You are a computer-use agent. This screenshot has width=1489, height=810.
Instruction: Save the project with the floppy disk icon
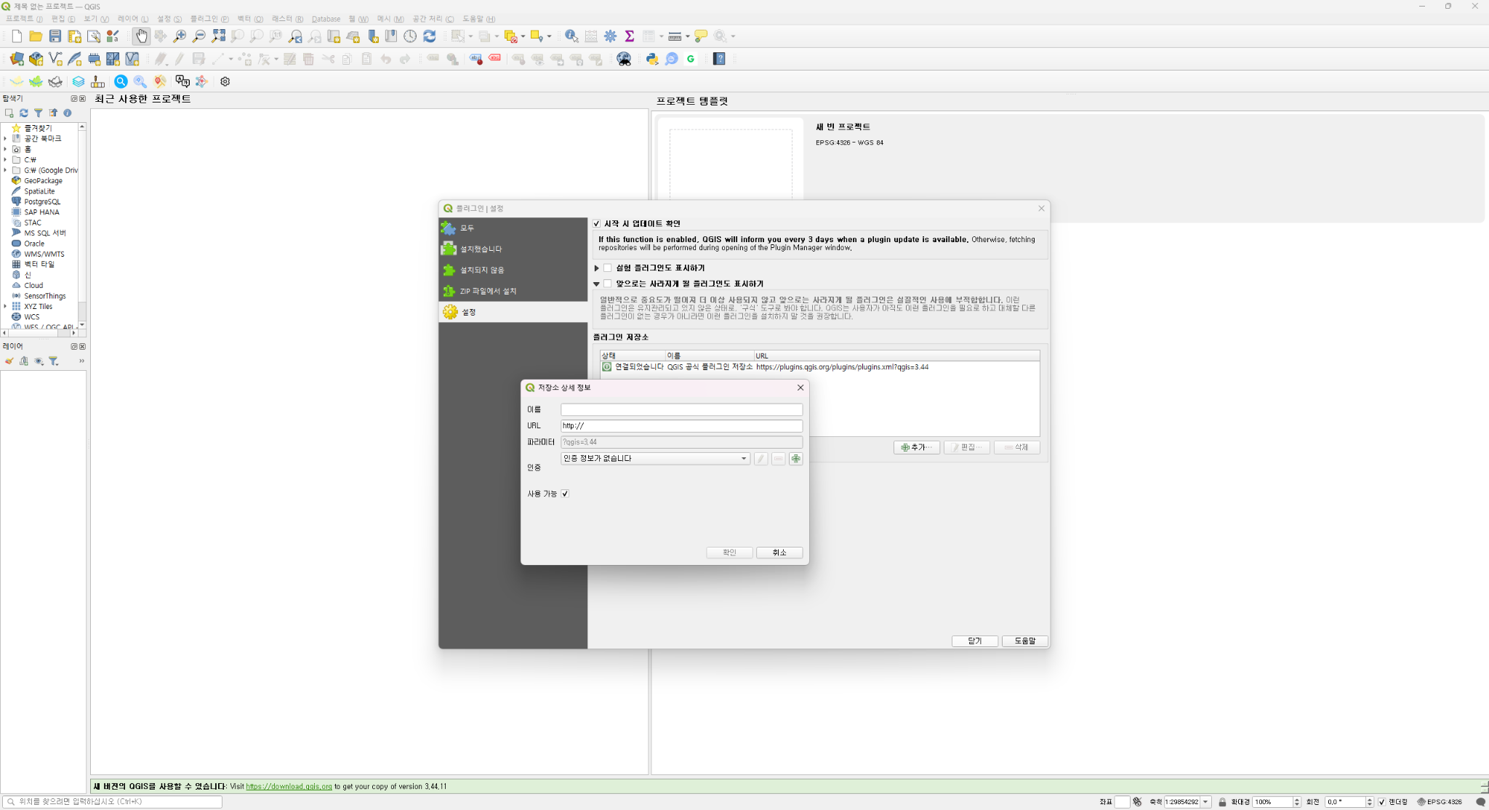pyautogui.click(x=55, y=36)
